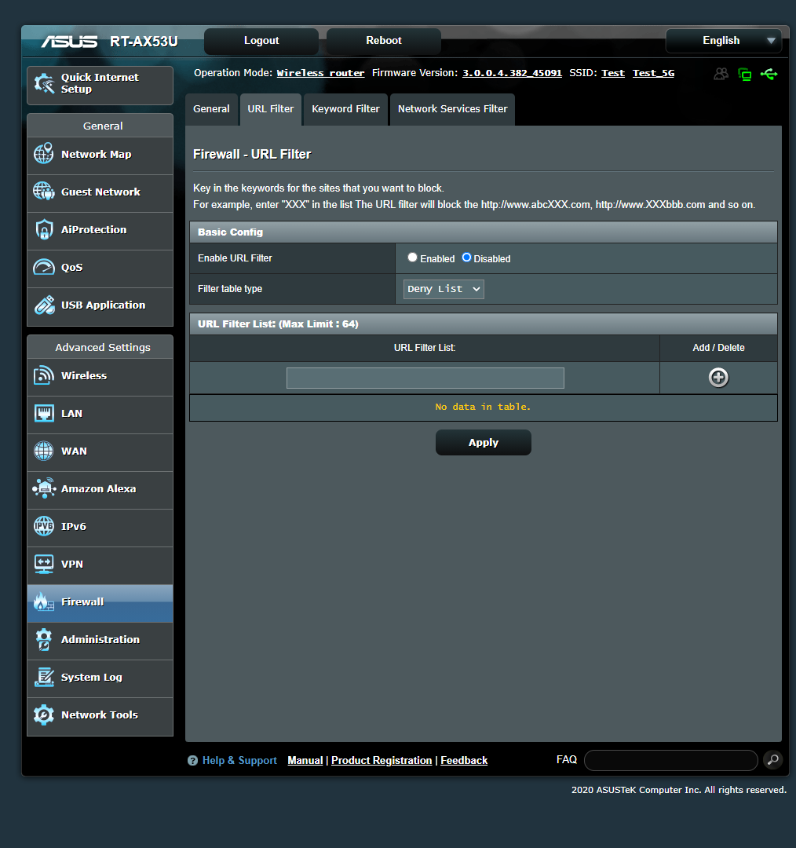Viewport: 796px width, 848px height.
Task: Click the Network Tools gear icon
Action: point(44,715)
